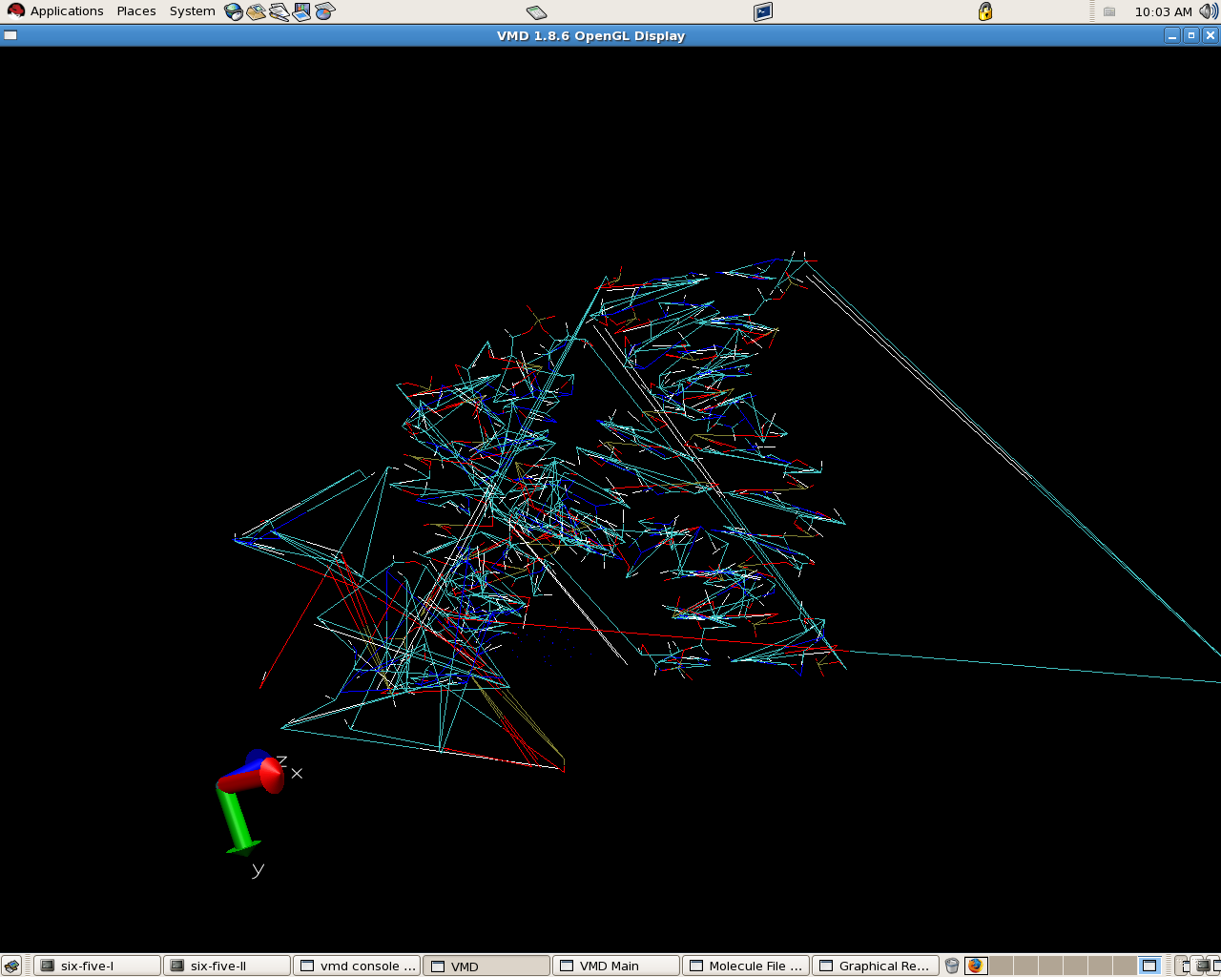The height and width of the screenshot is (977, 1221).
Task: Open the volume control speaker icon
Action: tap(1208, 11)
